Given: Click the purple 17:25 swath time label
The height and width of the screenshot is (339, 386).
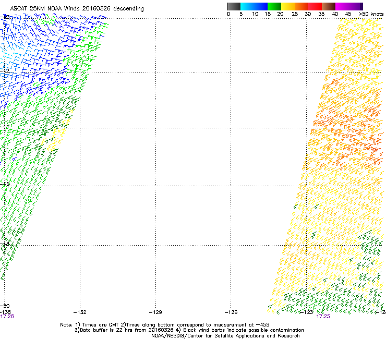Looking at the screenshot, I should [x=323, y=317].
